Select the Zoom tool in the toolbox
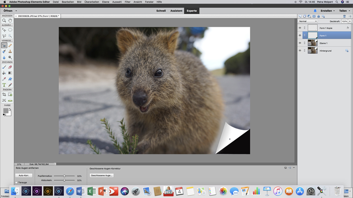353x198 pixels. (x=4, y=20)
